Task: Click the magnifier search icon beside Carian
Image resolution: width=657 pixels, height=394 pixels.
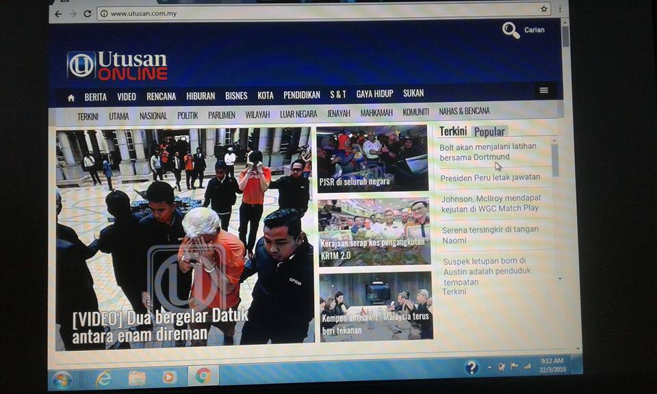Action: point(511,30)
